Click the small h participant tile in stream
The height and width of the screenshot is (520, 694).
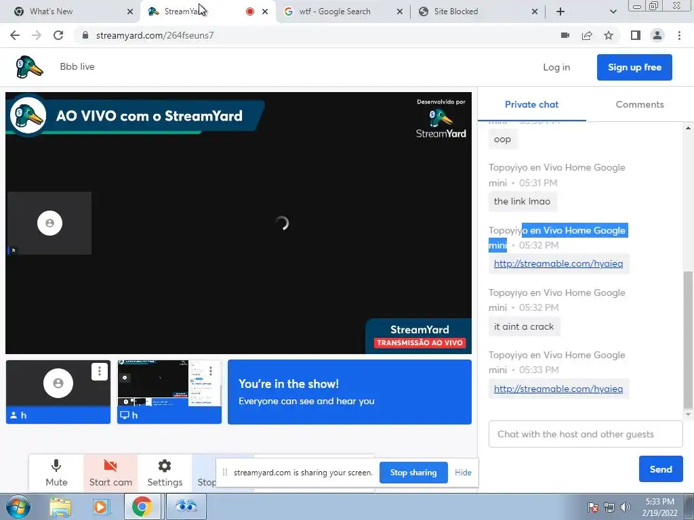coord(49,223)
